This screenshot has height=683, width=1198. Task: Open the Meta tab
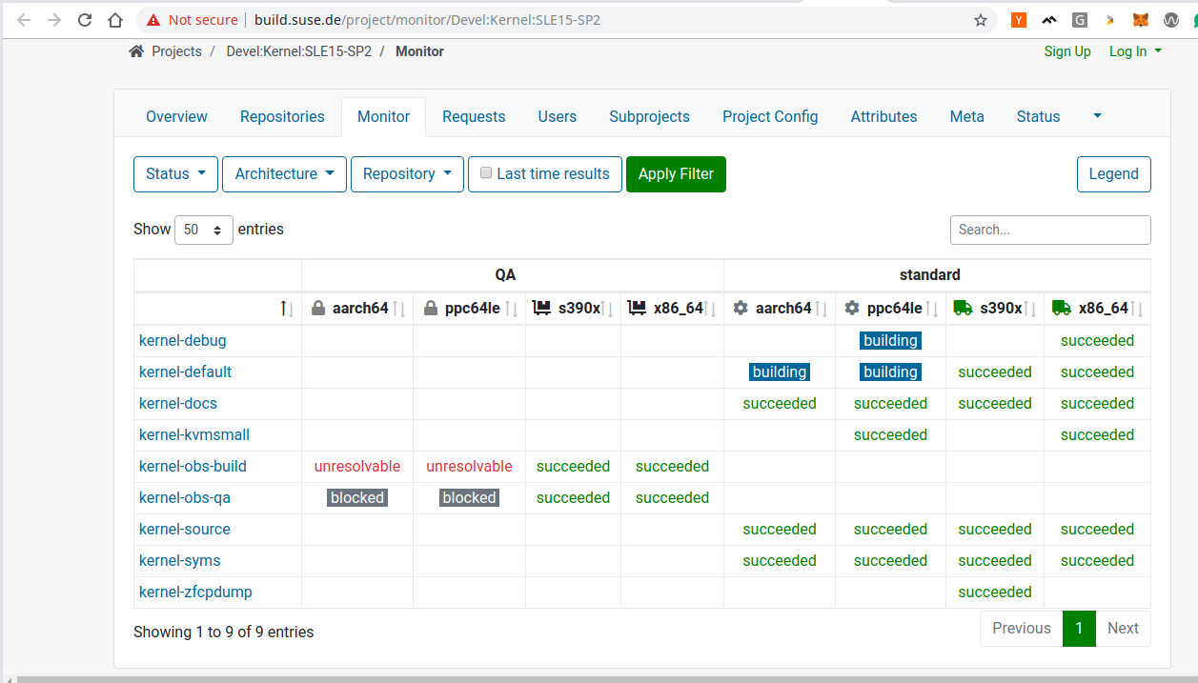967,116
